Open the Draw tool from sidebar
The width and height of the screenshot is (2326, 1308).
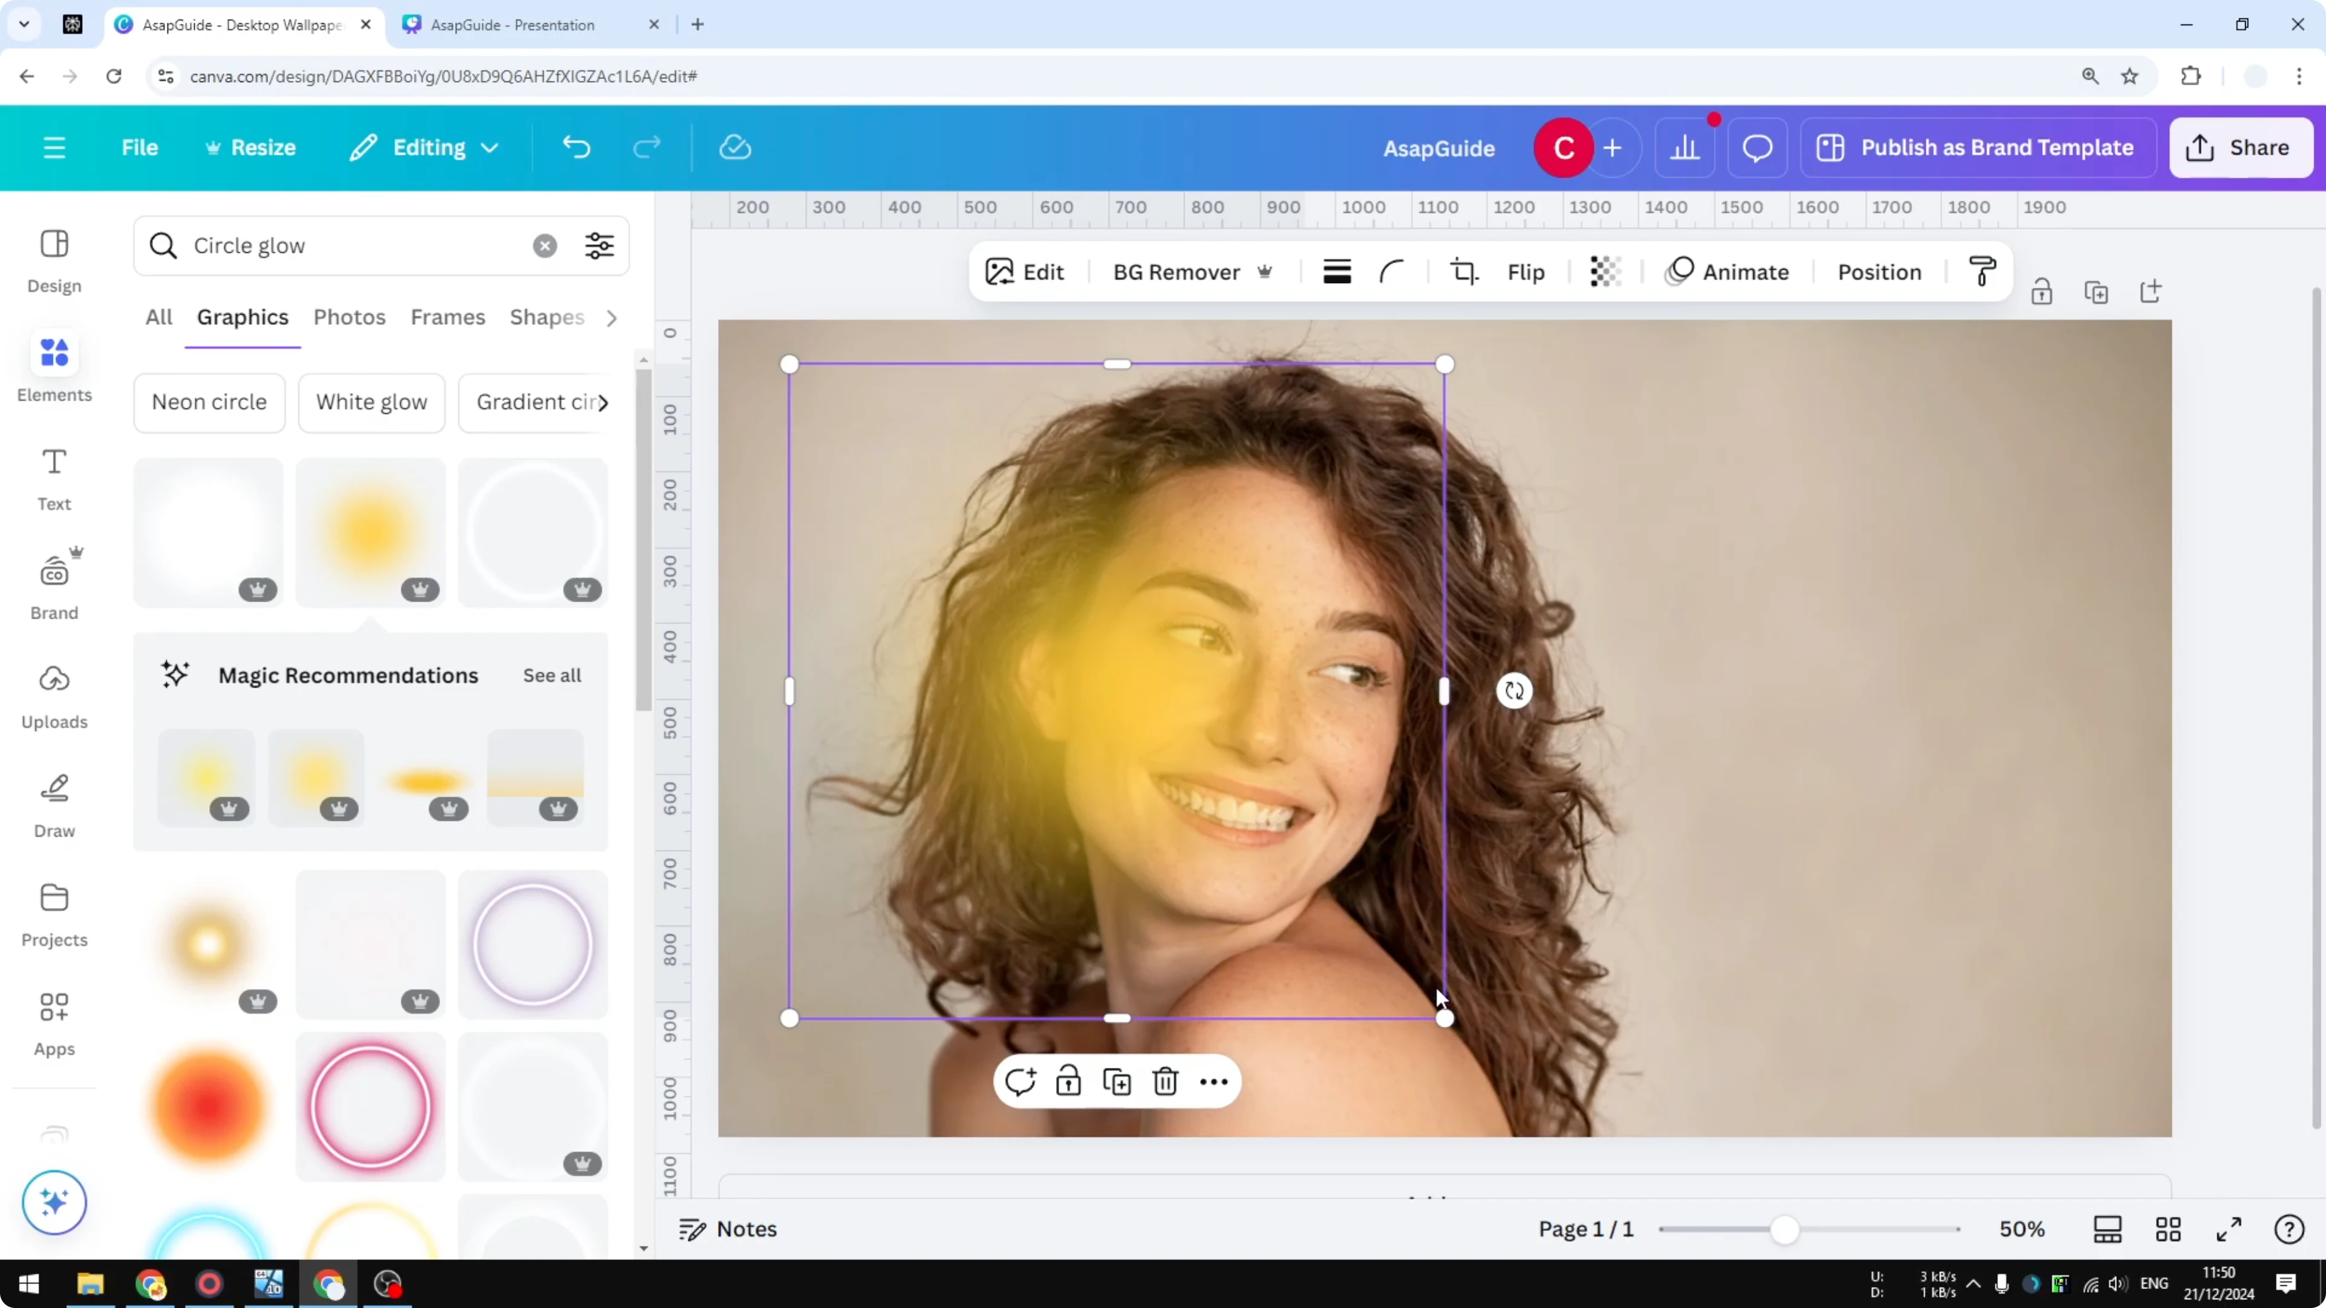(53, 803)
